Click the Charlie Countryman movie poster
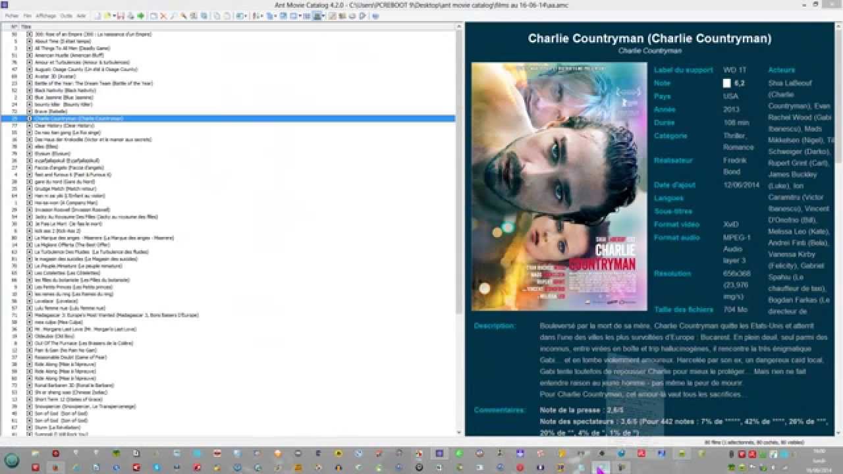This screenshot has height=474, width=843. 559,186
